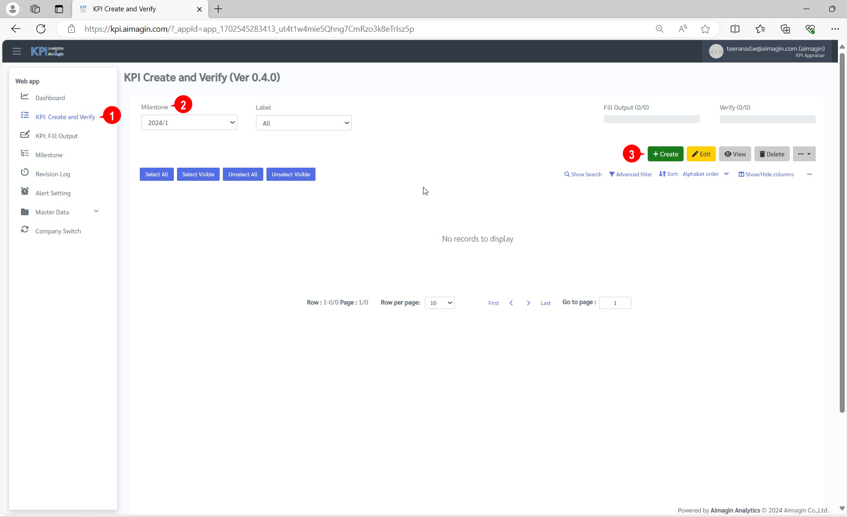Open the Milestone page from sidebar
The width and height of the screenshot is (847, 517).
point(49,155)
